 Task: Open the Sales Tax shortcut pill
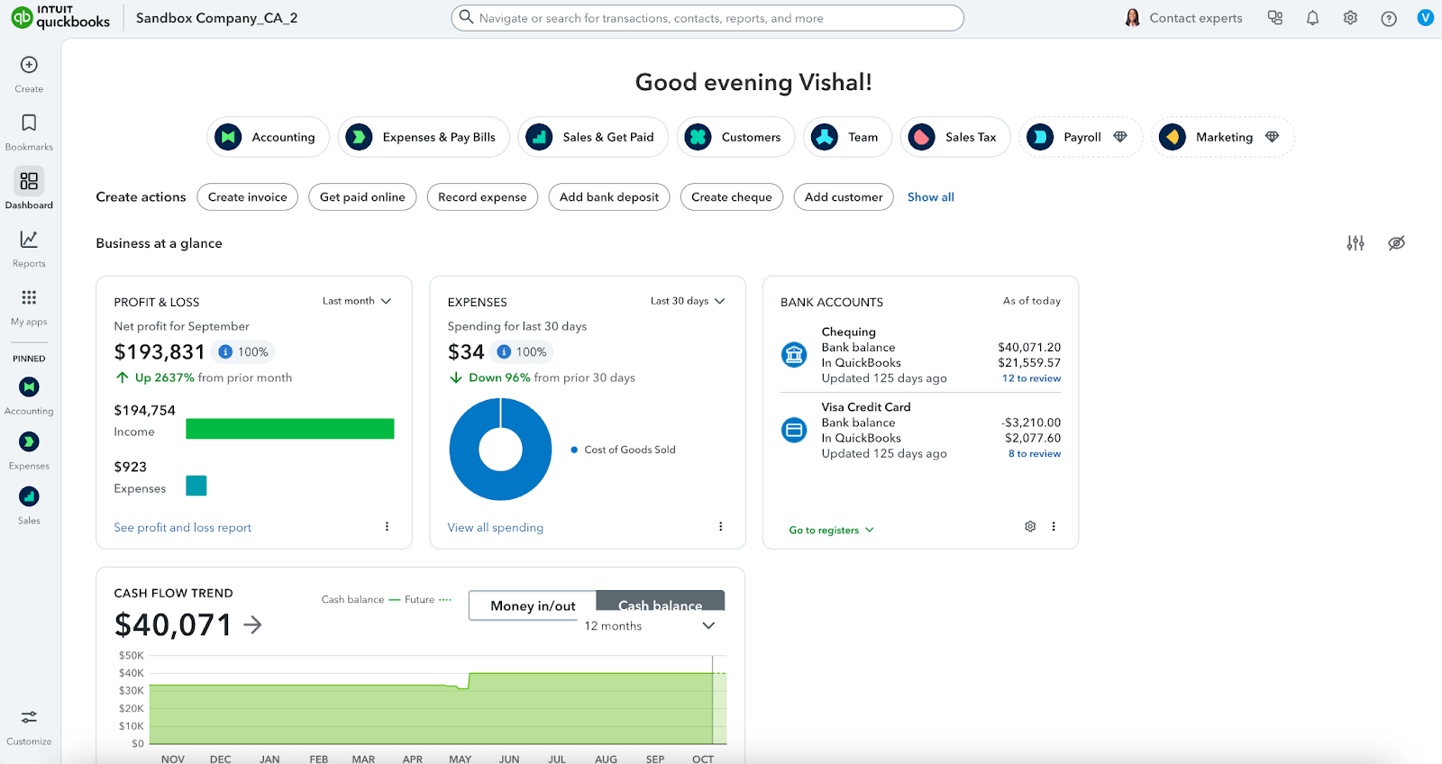point(955,137)
